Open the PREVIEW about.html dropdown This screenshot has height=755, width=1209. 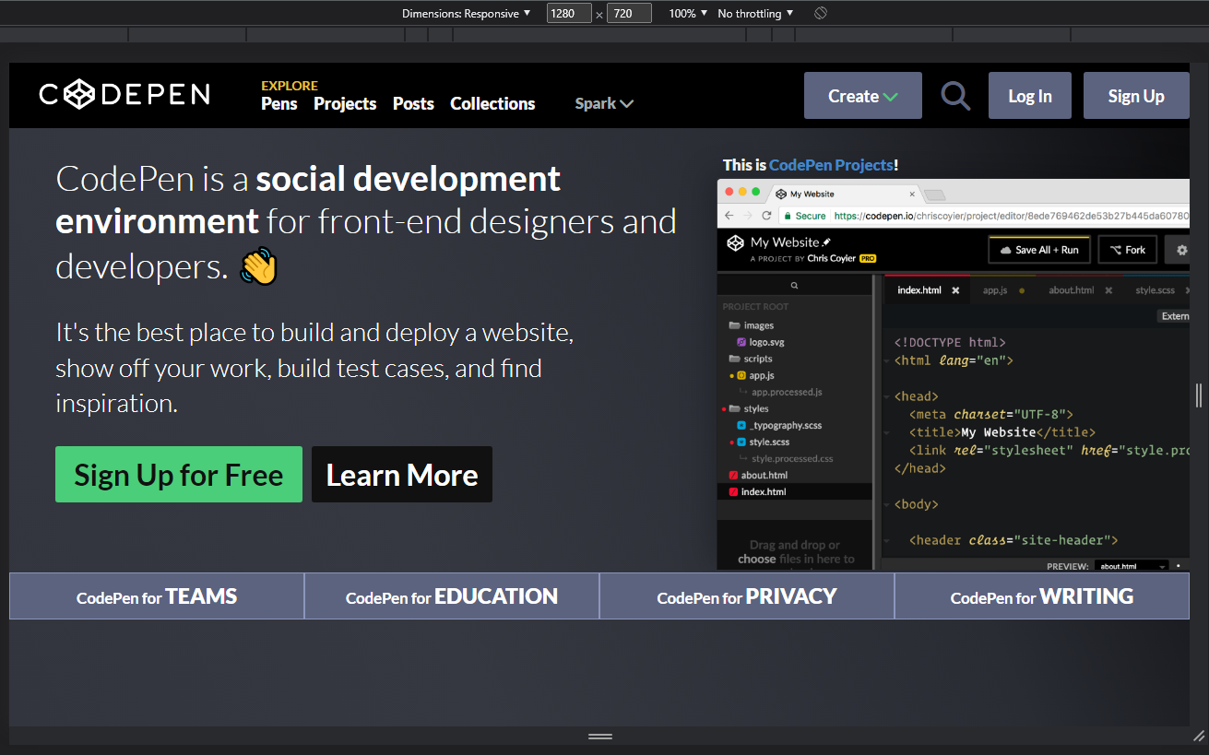point(1132,566)
